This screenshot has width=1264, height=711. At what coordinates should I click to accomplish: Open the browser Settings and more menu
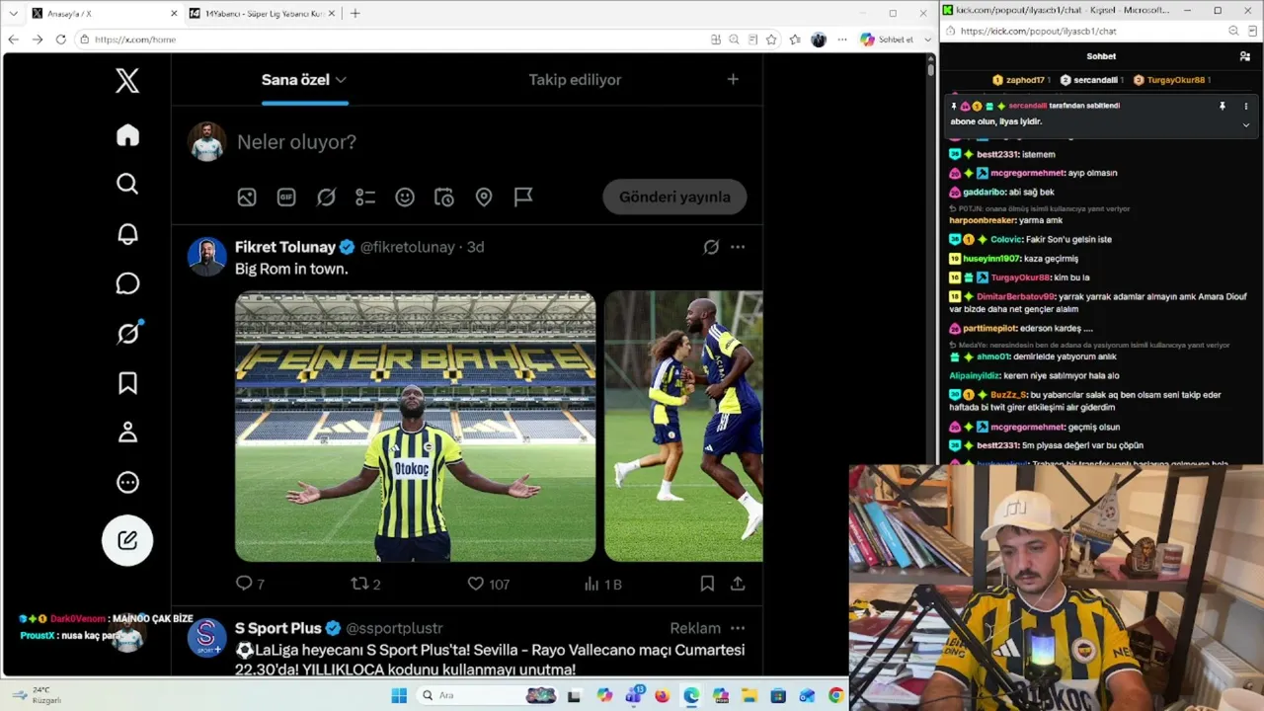pos(842,39)
